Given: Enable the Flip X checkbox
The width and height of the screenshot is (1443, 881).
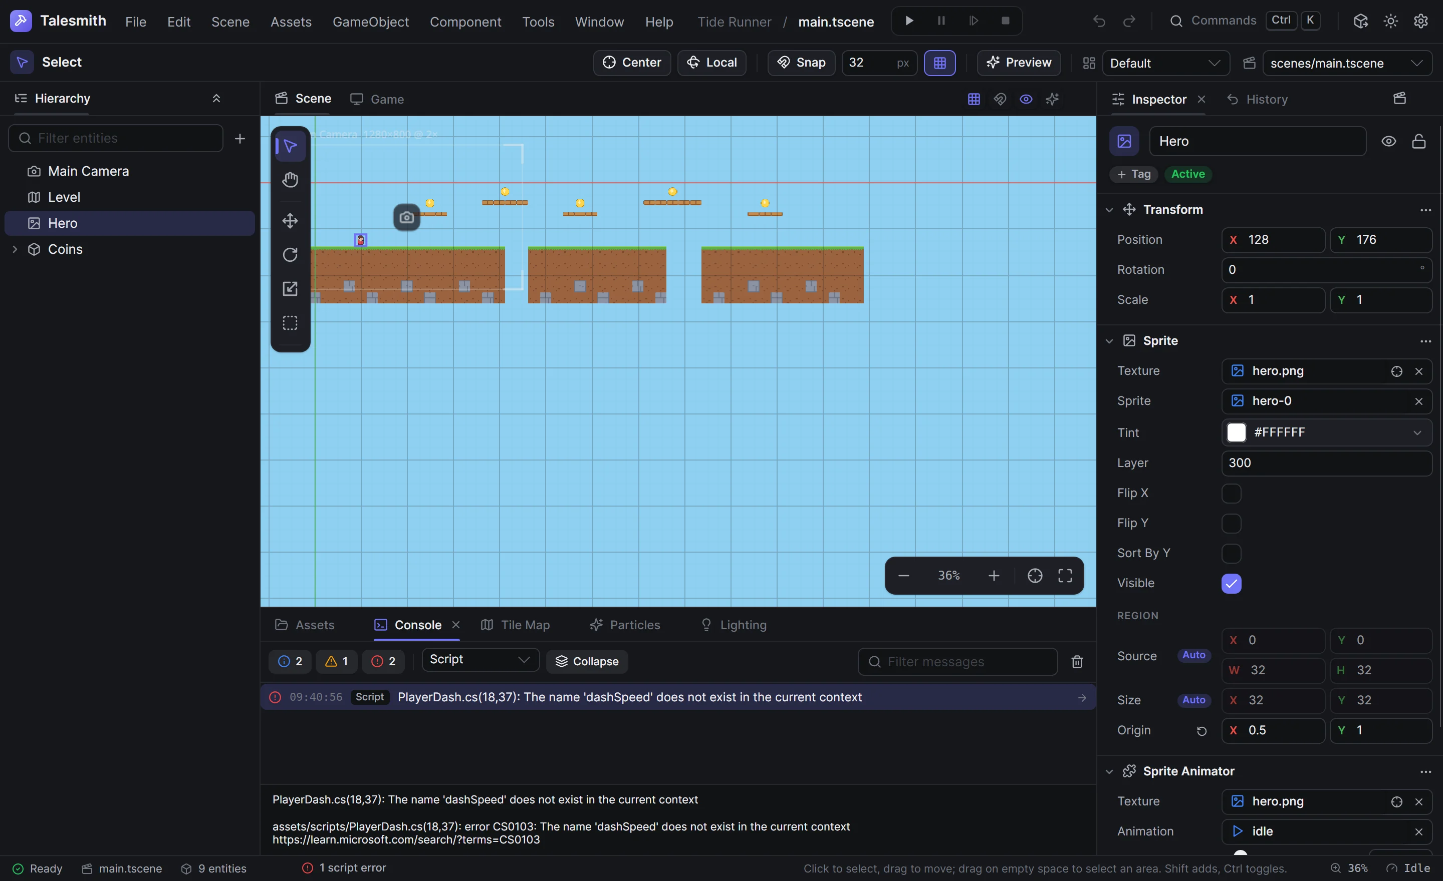Looking at the screenshot, I should coord(1231,493).
